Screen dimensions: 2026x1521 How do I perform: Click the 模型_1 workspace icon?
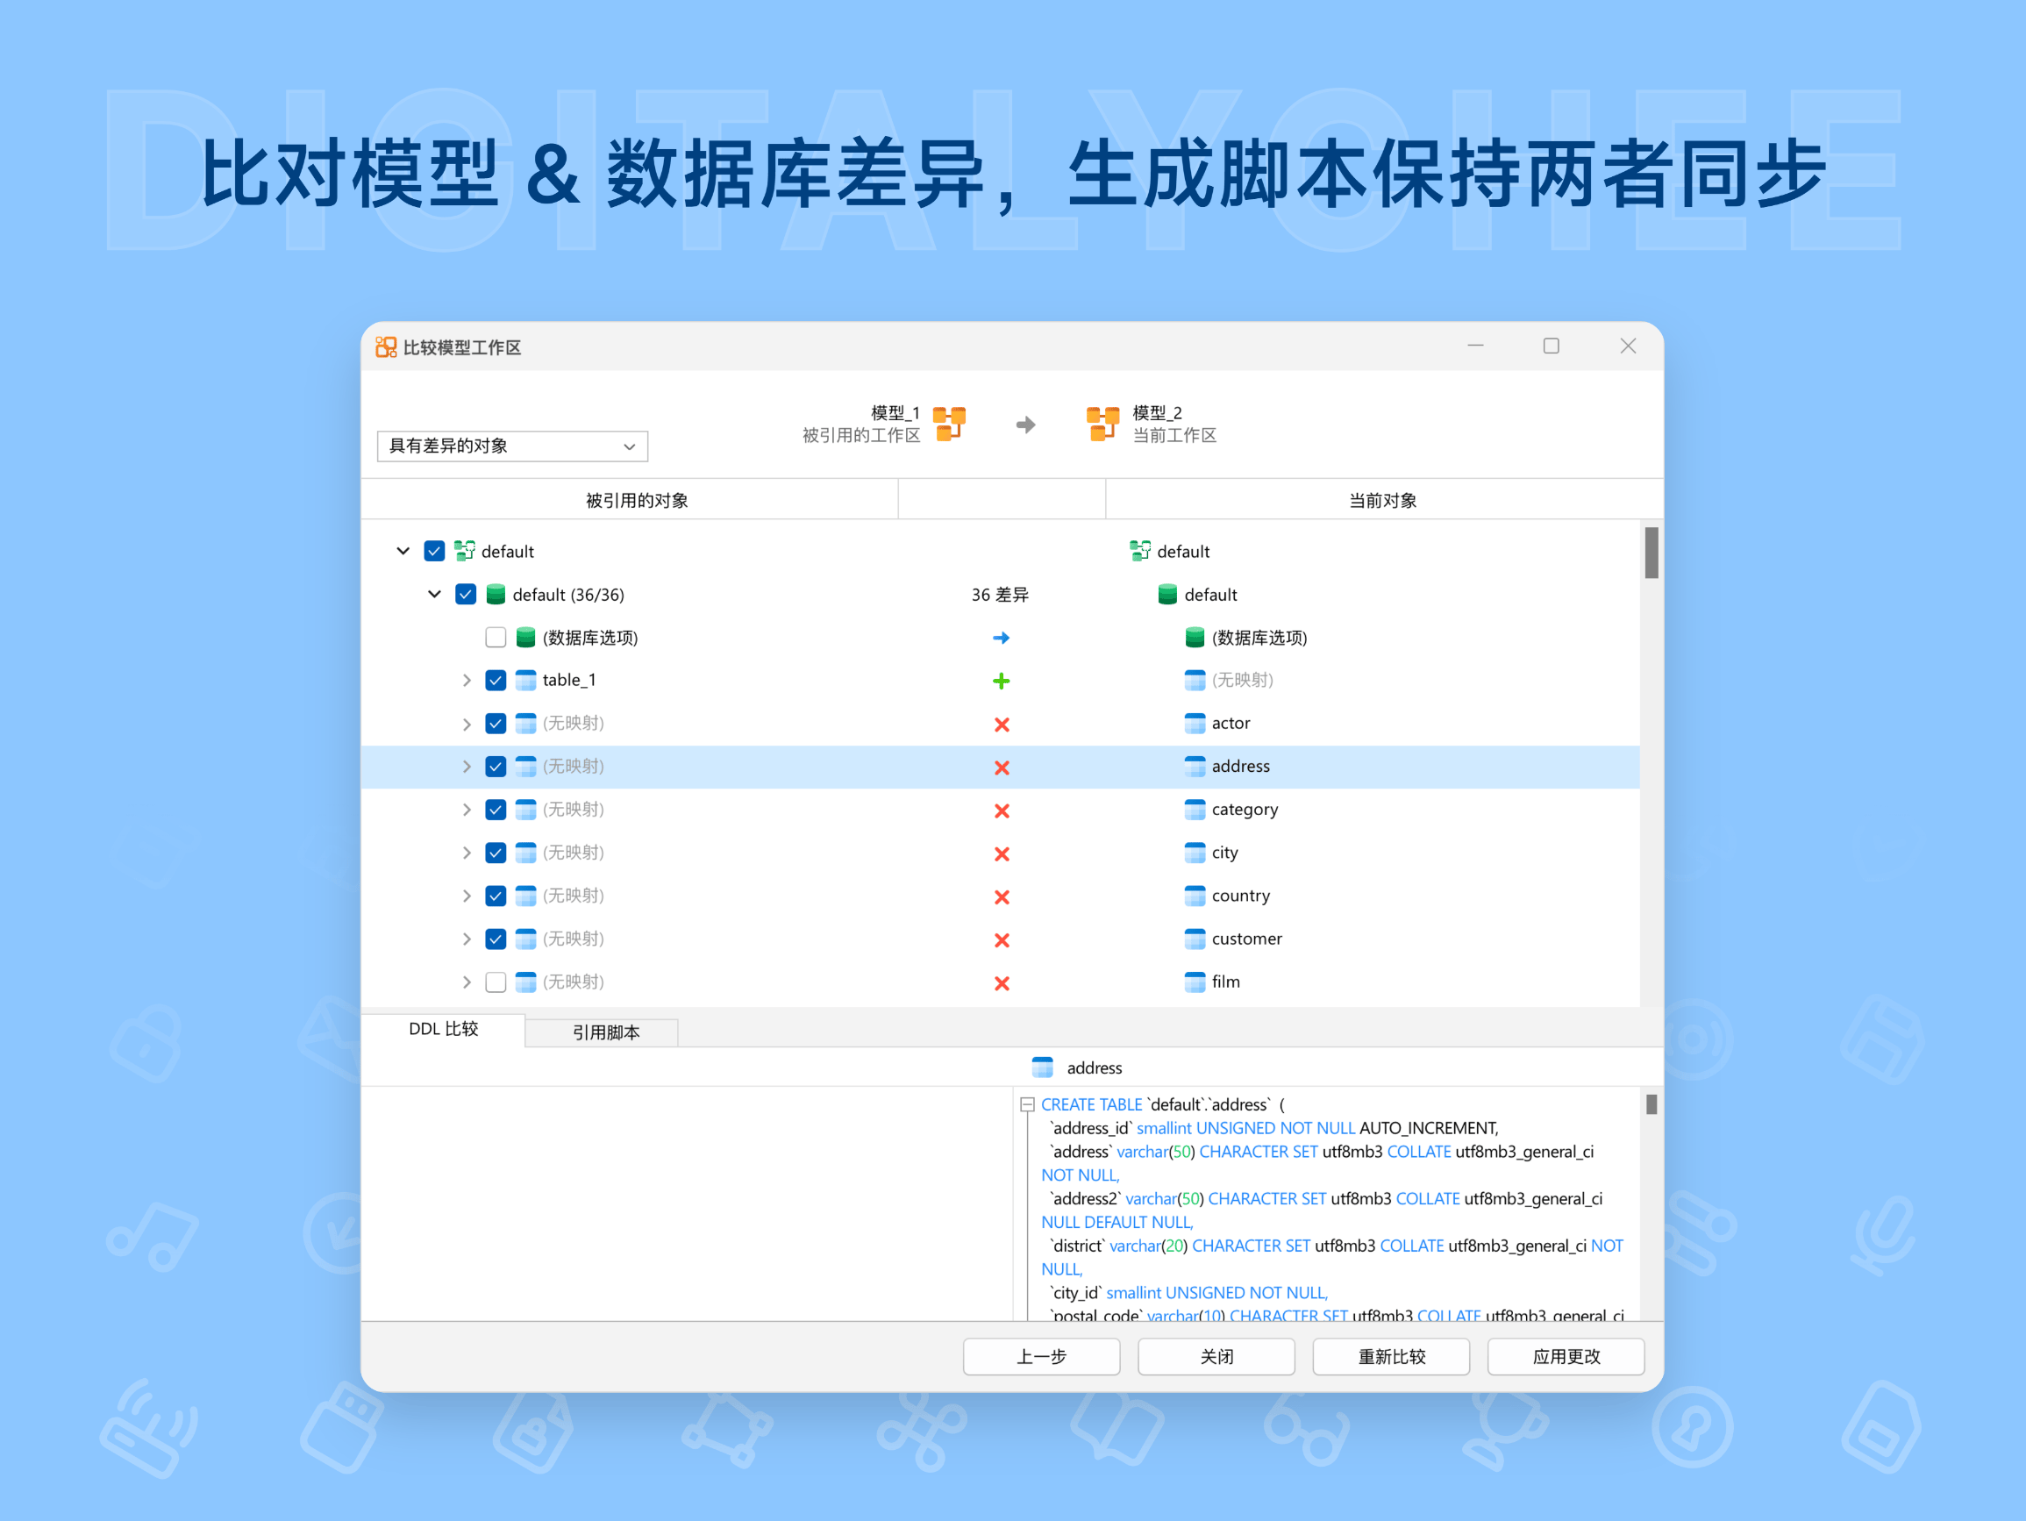950,425
